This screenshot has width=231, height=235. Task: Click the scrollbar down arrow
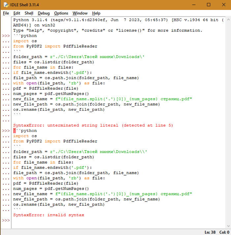click(x=228, y=226)
